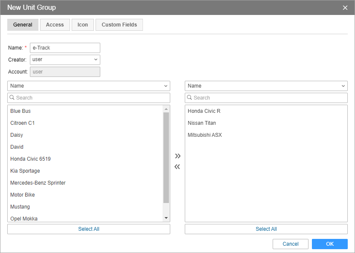Click the scroll up arrow in unit list

(166, 109)
